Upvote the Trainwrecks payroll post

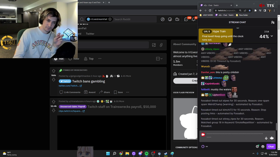pos(53,102)
